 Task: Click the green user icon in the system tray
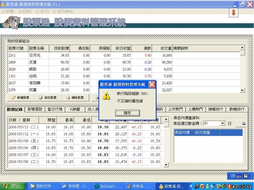coord(207,186)
